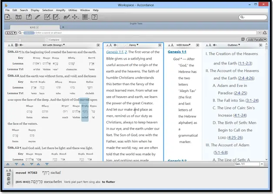Open the Library books toolbar icon
273x194 pixels.
(18, 17)
